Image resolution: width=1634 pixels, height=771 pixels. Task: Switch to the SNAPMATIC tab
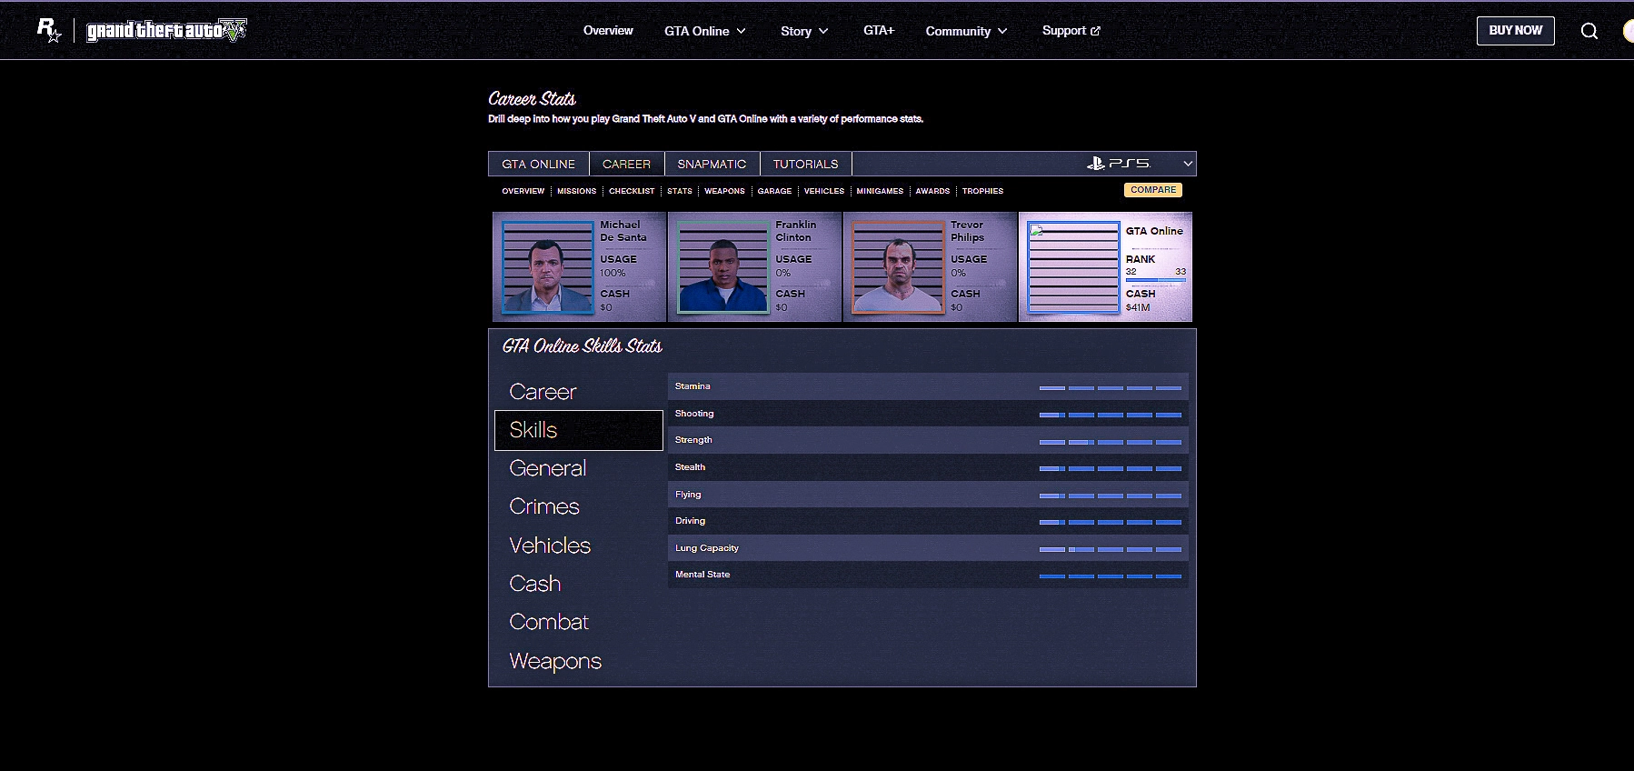point(712,164)
